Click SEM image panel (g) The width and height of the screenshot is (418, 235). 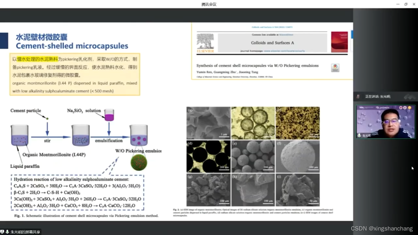click(x=209, y=190)
